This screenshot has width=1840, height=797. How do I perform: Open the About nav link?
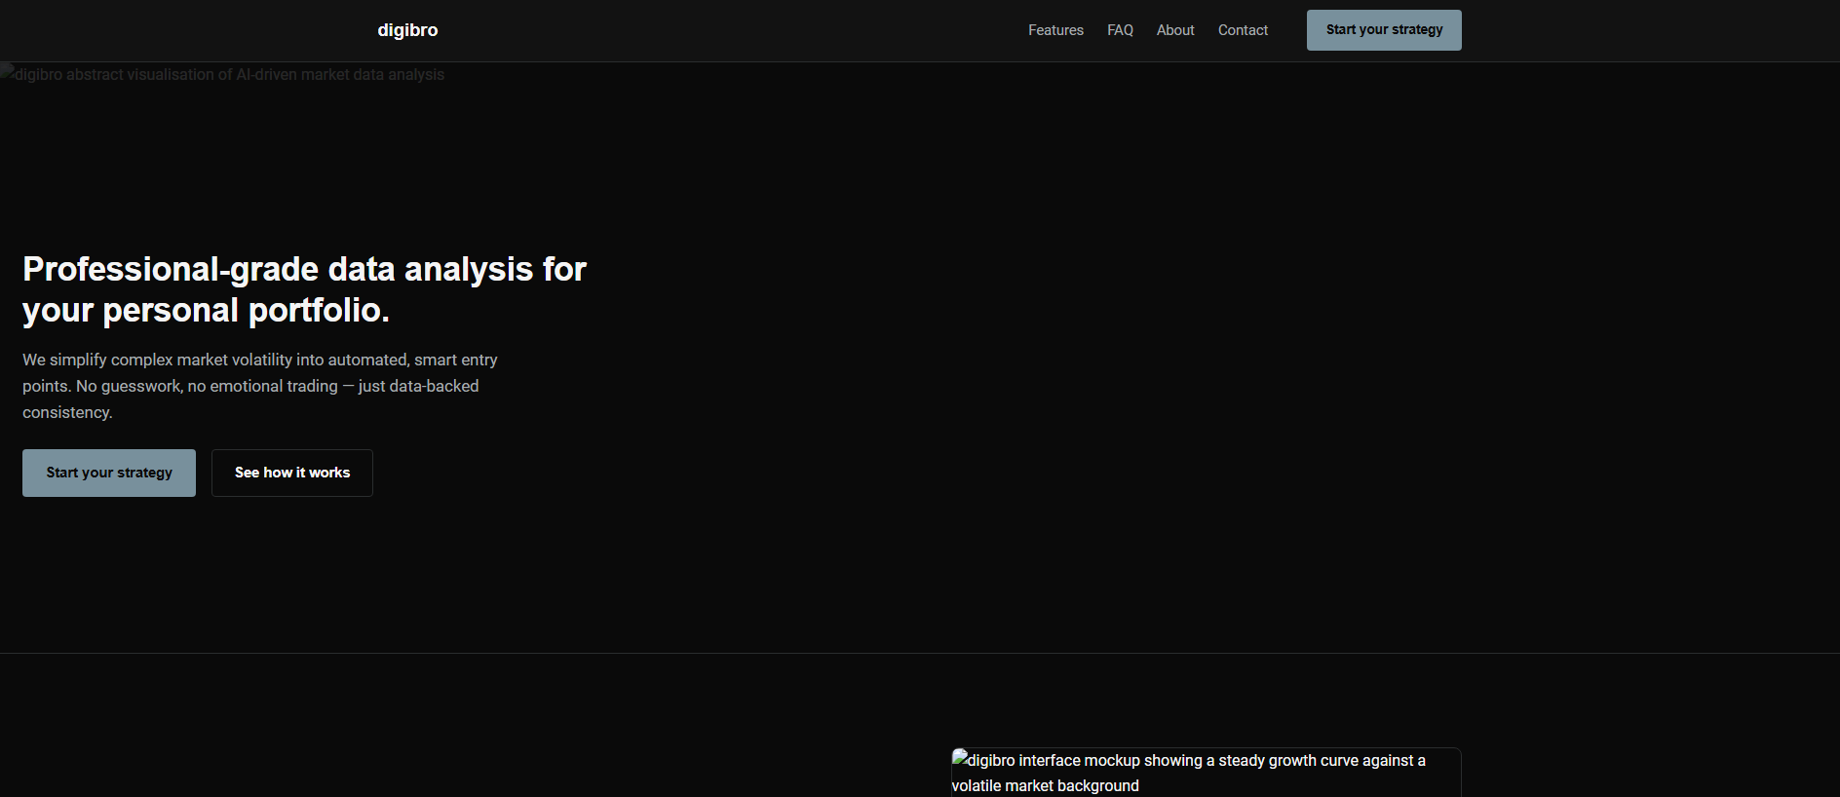(1175, 30)
